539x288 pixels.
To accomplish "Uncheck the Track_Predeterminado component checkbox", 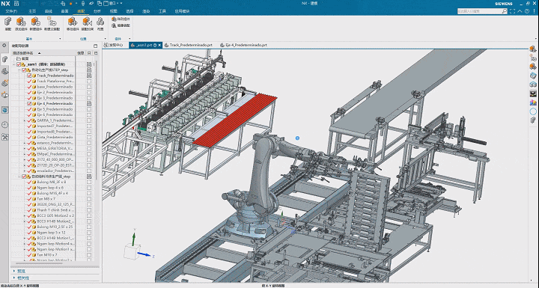I will tap(29, 76).
